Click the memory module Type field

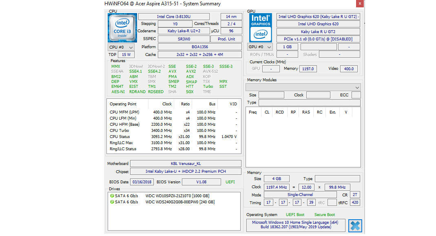(x=310, y=103)
